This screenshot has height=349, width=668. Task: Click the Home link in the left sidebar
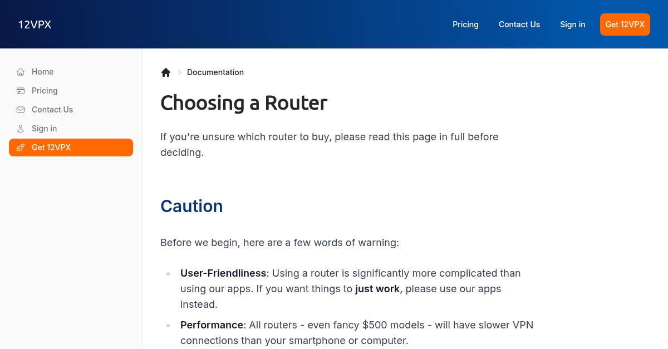43,72
